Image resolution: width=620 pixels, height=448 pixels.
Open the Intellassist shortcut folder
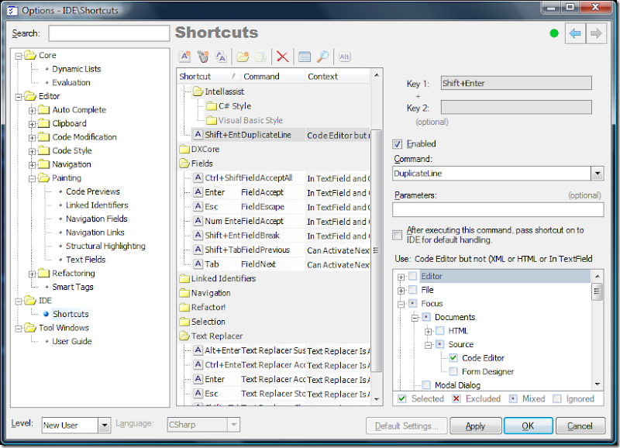tap(219, 91)
